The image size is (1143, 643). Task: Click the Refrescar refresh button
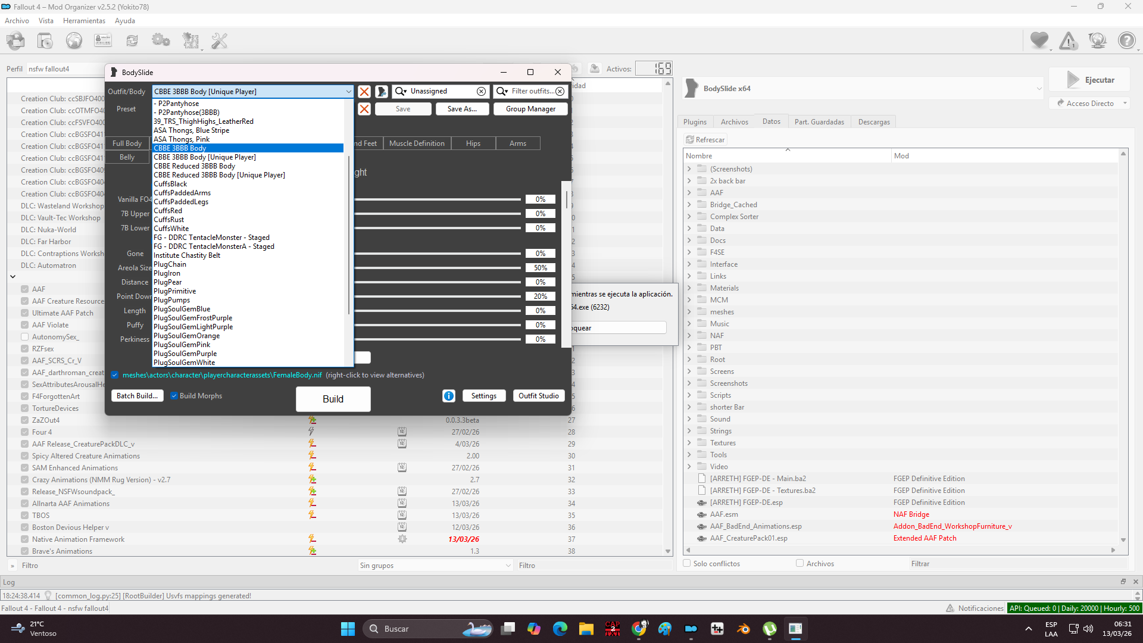(705, 140)
